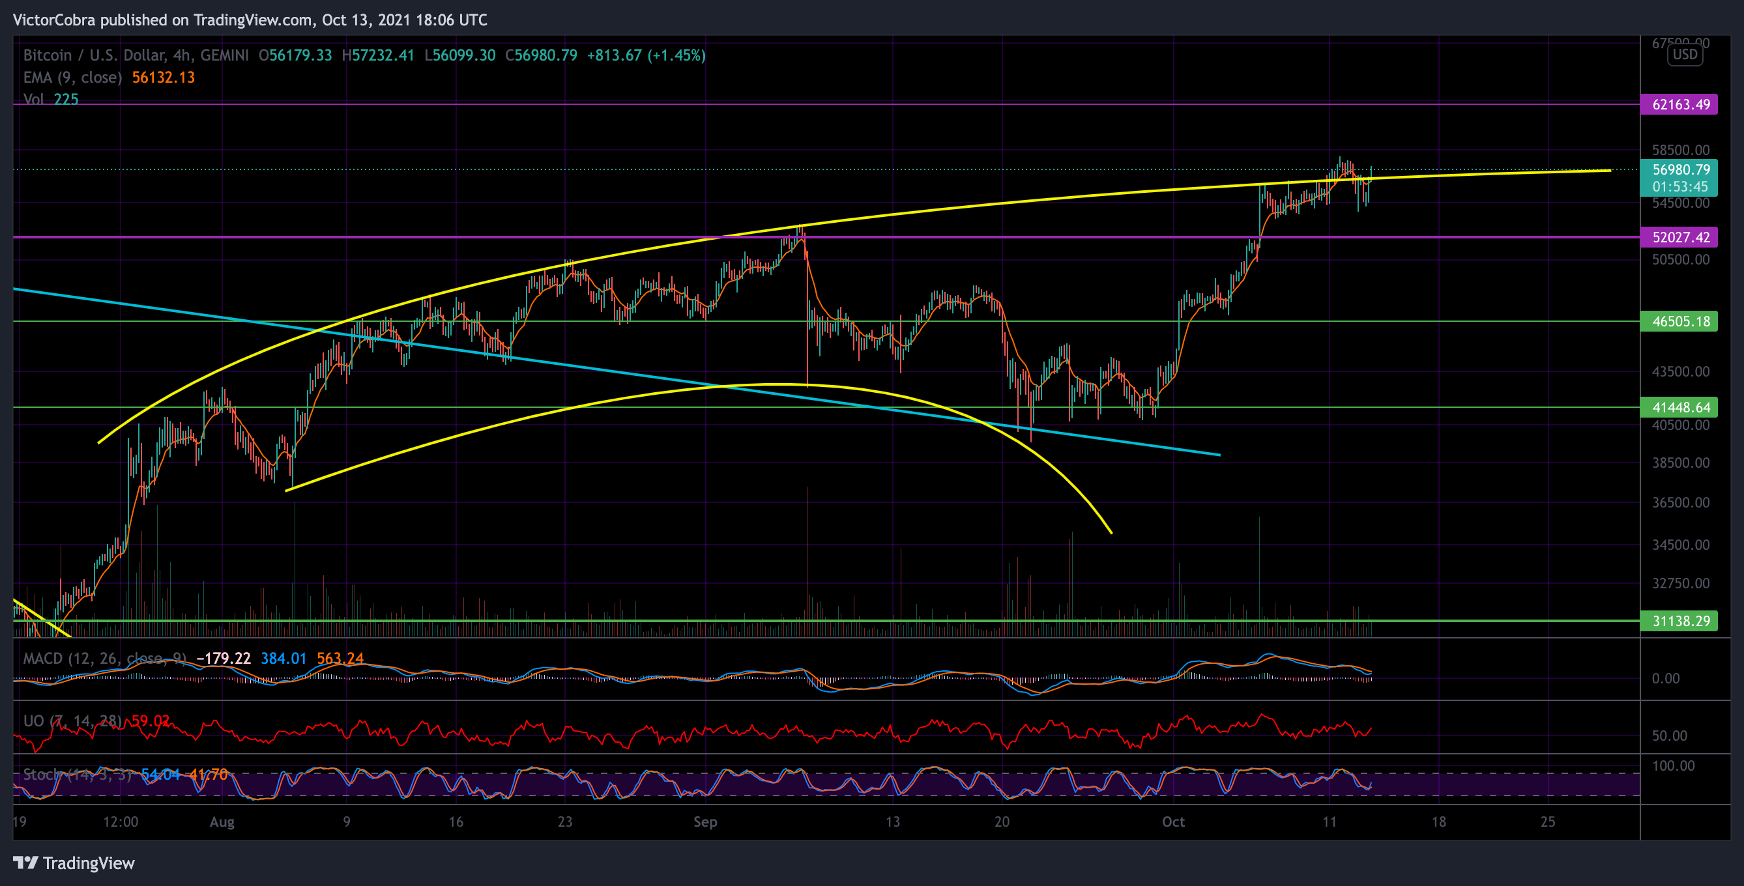Click the 12:00 label on time axis
The width and height of the screenshot is (1744, 886).
pyautogui.click(x=121, y=822)
